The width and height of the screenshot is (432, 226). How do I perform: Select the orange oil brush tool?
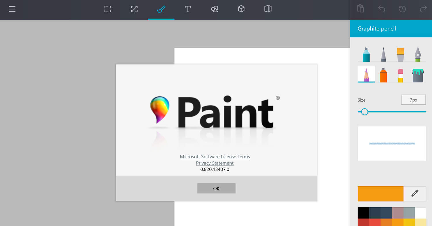pos(401,54)
